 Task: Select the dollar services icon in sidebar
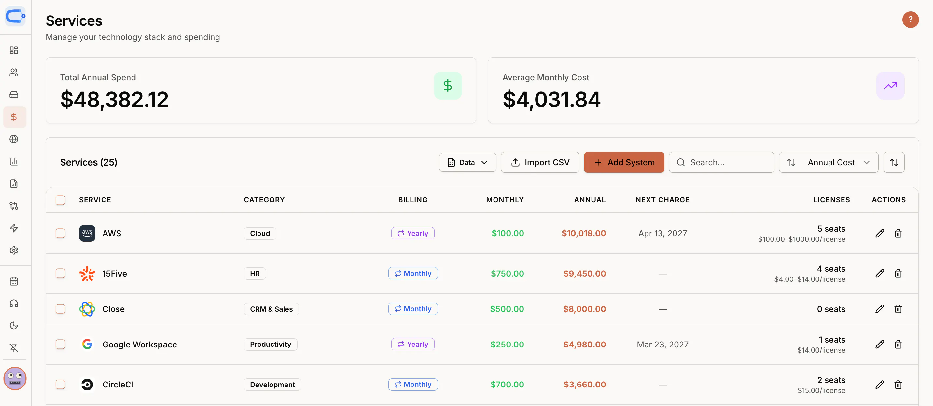[x=14, y=117]
